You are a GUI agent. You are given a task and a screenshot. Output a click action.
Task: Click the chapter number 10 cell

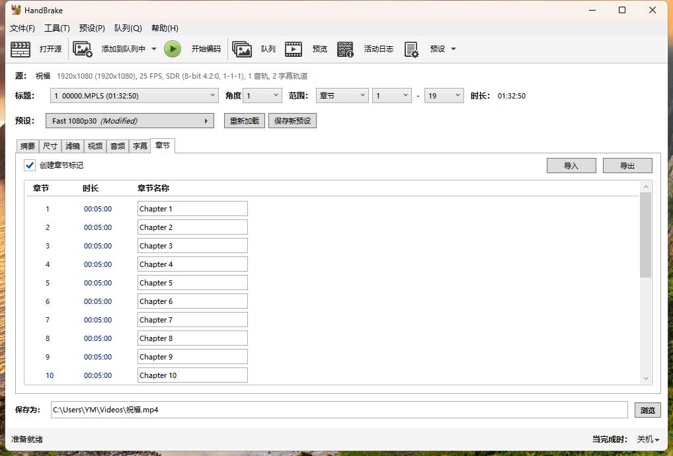(x=50, y=375)
